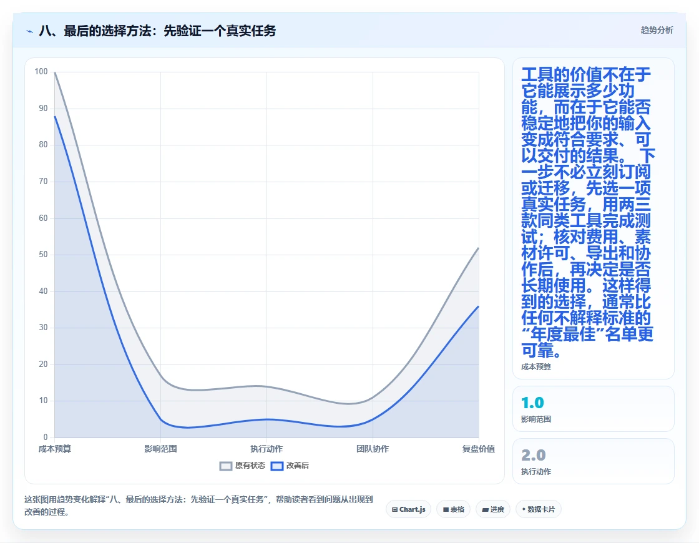Click the 100 y-axis tick label
Viewport: 699px width, 543px height.
click(41, 71)
